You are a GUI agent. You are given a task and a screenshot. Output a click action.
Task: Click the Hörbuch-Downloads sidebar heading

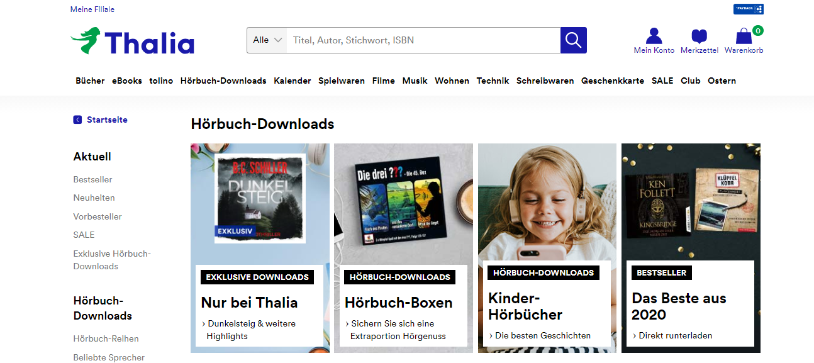pos(103,308)
